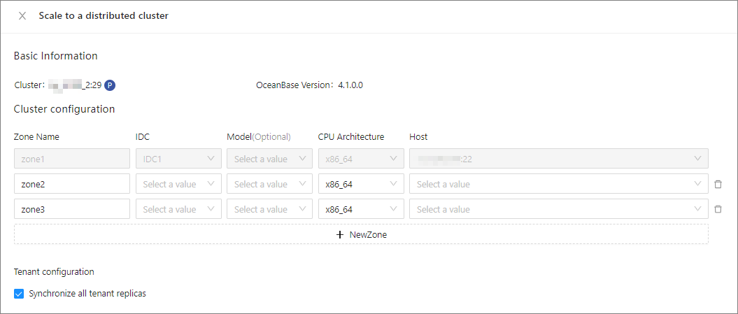
Task: Click the disabled IDC1 dropdown for zone1
Action: 178,159
